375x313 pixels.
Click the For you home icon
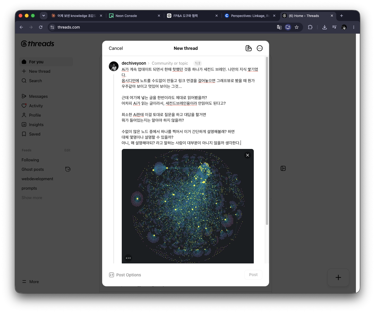pyautogui.click(x=24, y=62)
